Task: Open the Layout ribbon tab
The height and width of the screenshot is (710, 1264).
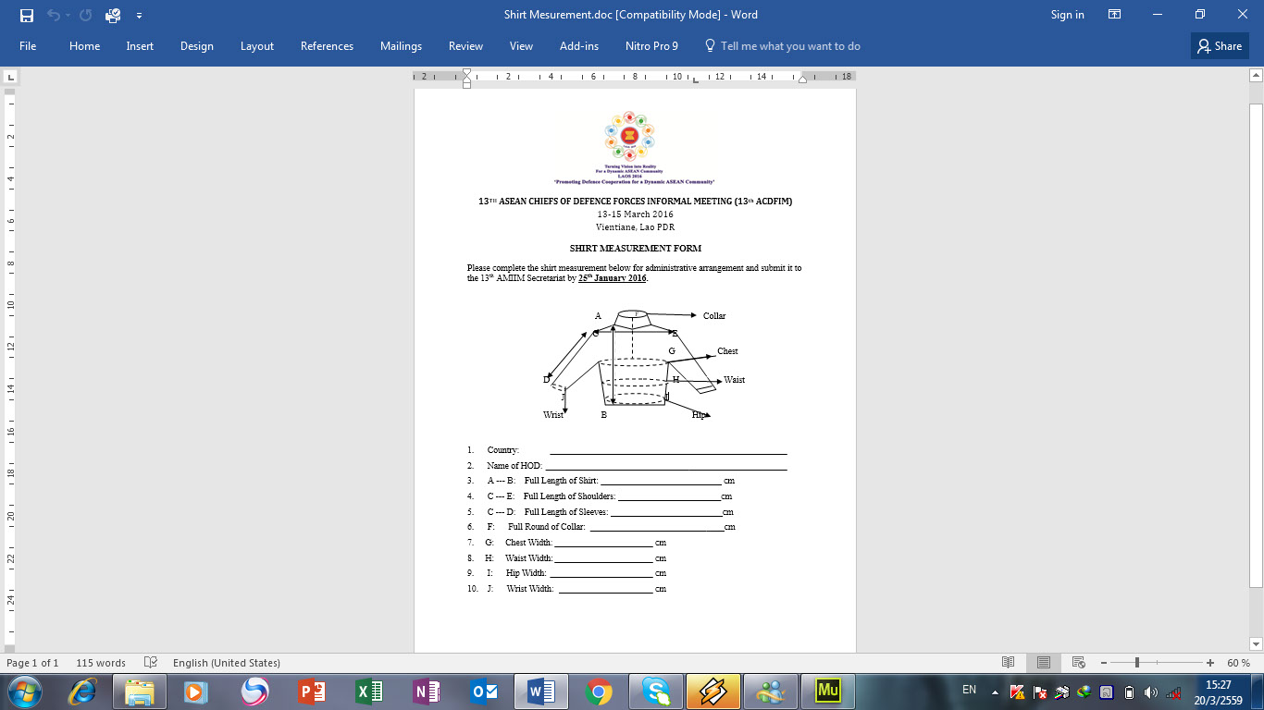Action: pos(256,46)
